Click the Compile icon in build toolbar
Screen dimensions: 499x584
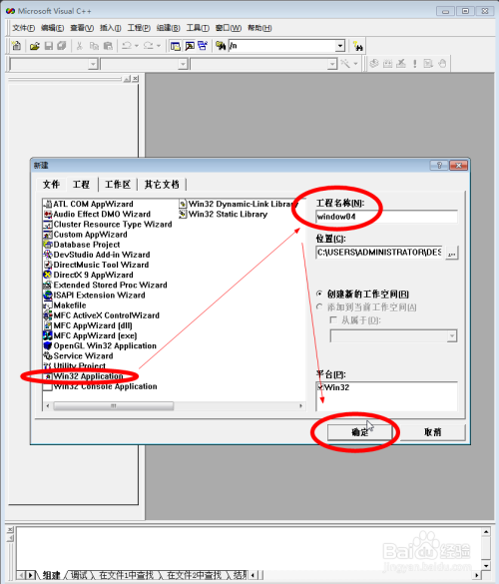click(x=374, y=64)
